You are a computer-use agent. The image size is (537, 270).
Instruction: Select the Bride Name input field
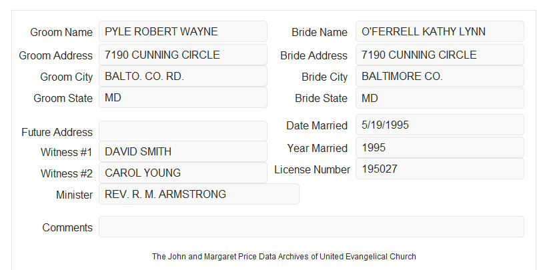pos(440,31)
